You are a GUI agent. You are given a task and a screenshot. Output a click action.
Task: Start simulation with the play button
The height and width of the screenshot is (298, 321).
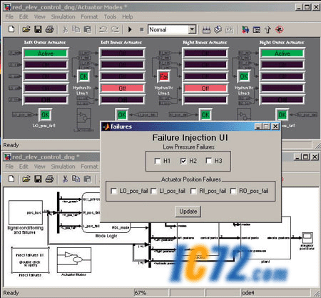130,29
